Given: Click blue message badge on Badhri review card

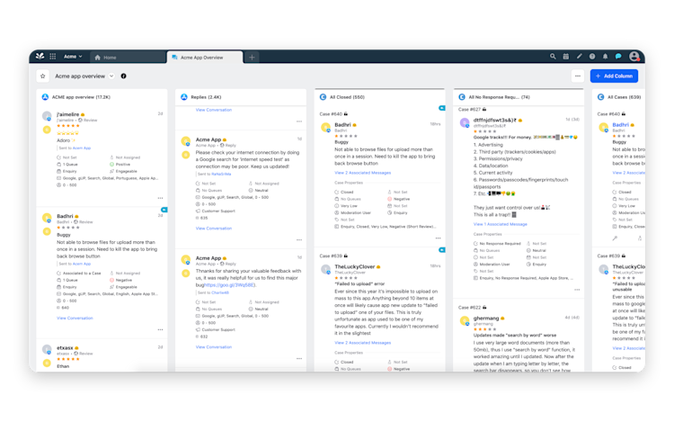Looking at the screenshot, I should [x=164, y=210].
